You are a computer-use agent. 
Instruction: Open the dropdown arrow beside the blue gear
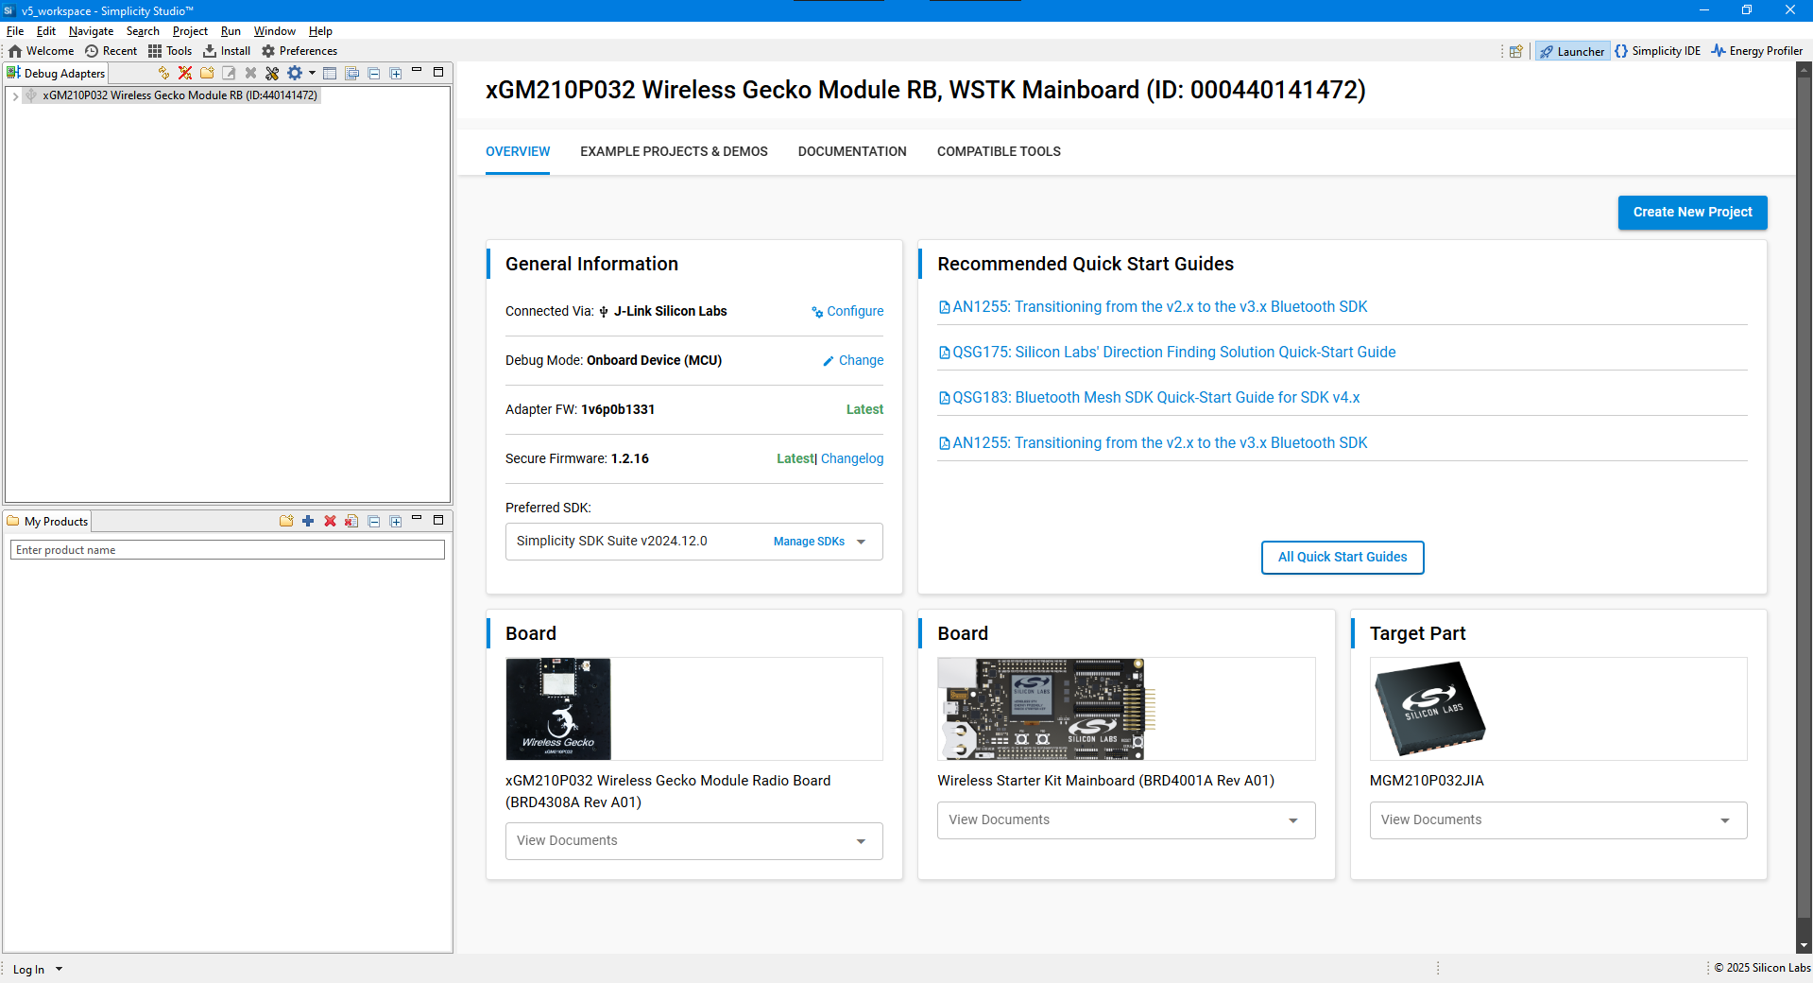click(312, 73)
